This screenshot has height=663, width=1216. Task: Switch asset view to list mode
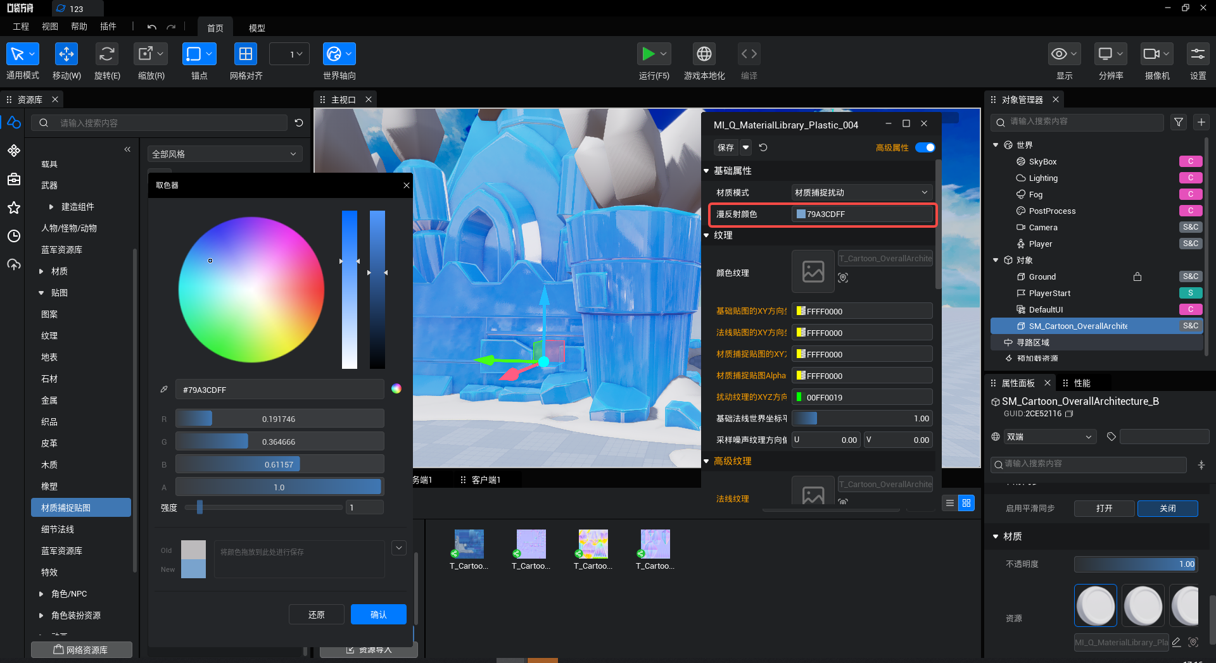(x=949, y=503)
